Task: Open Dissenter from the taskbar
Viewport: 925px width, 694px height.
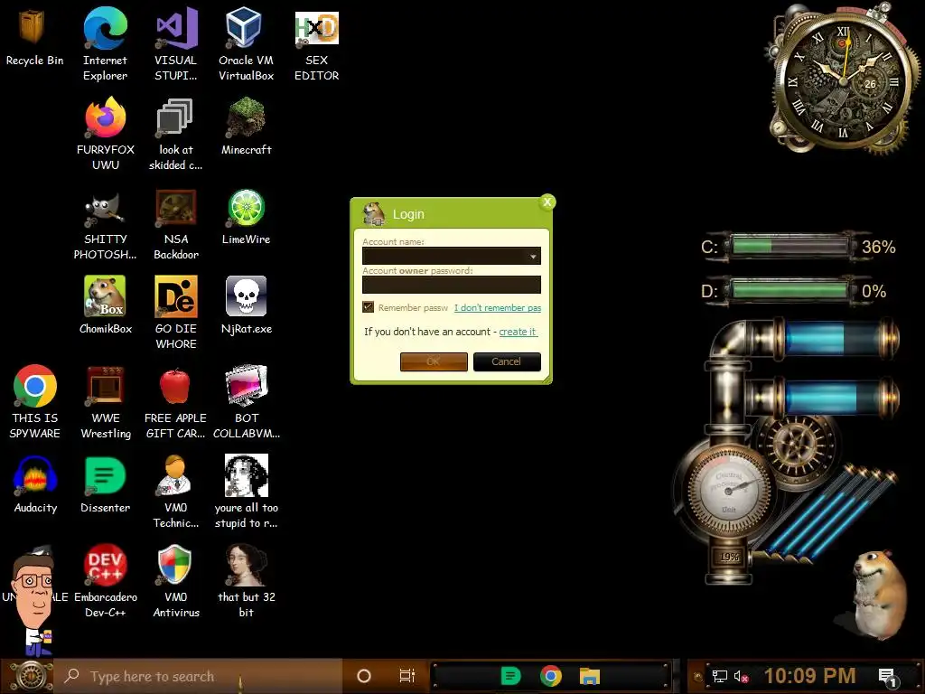Action: (510, 676)
